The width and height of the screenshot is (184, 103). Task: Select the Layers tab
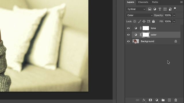(x=131, y=2)
